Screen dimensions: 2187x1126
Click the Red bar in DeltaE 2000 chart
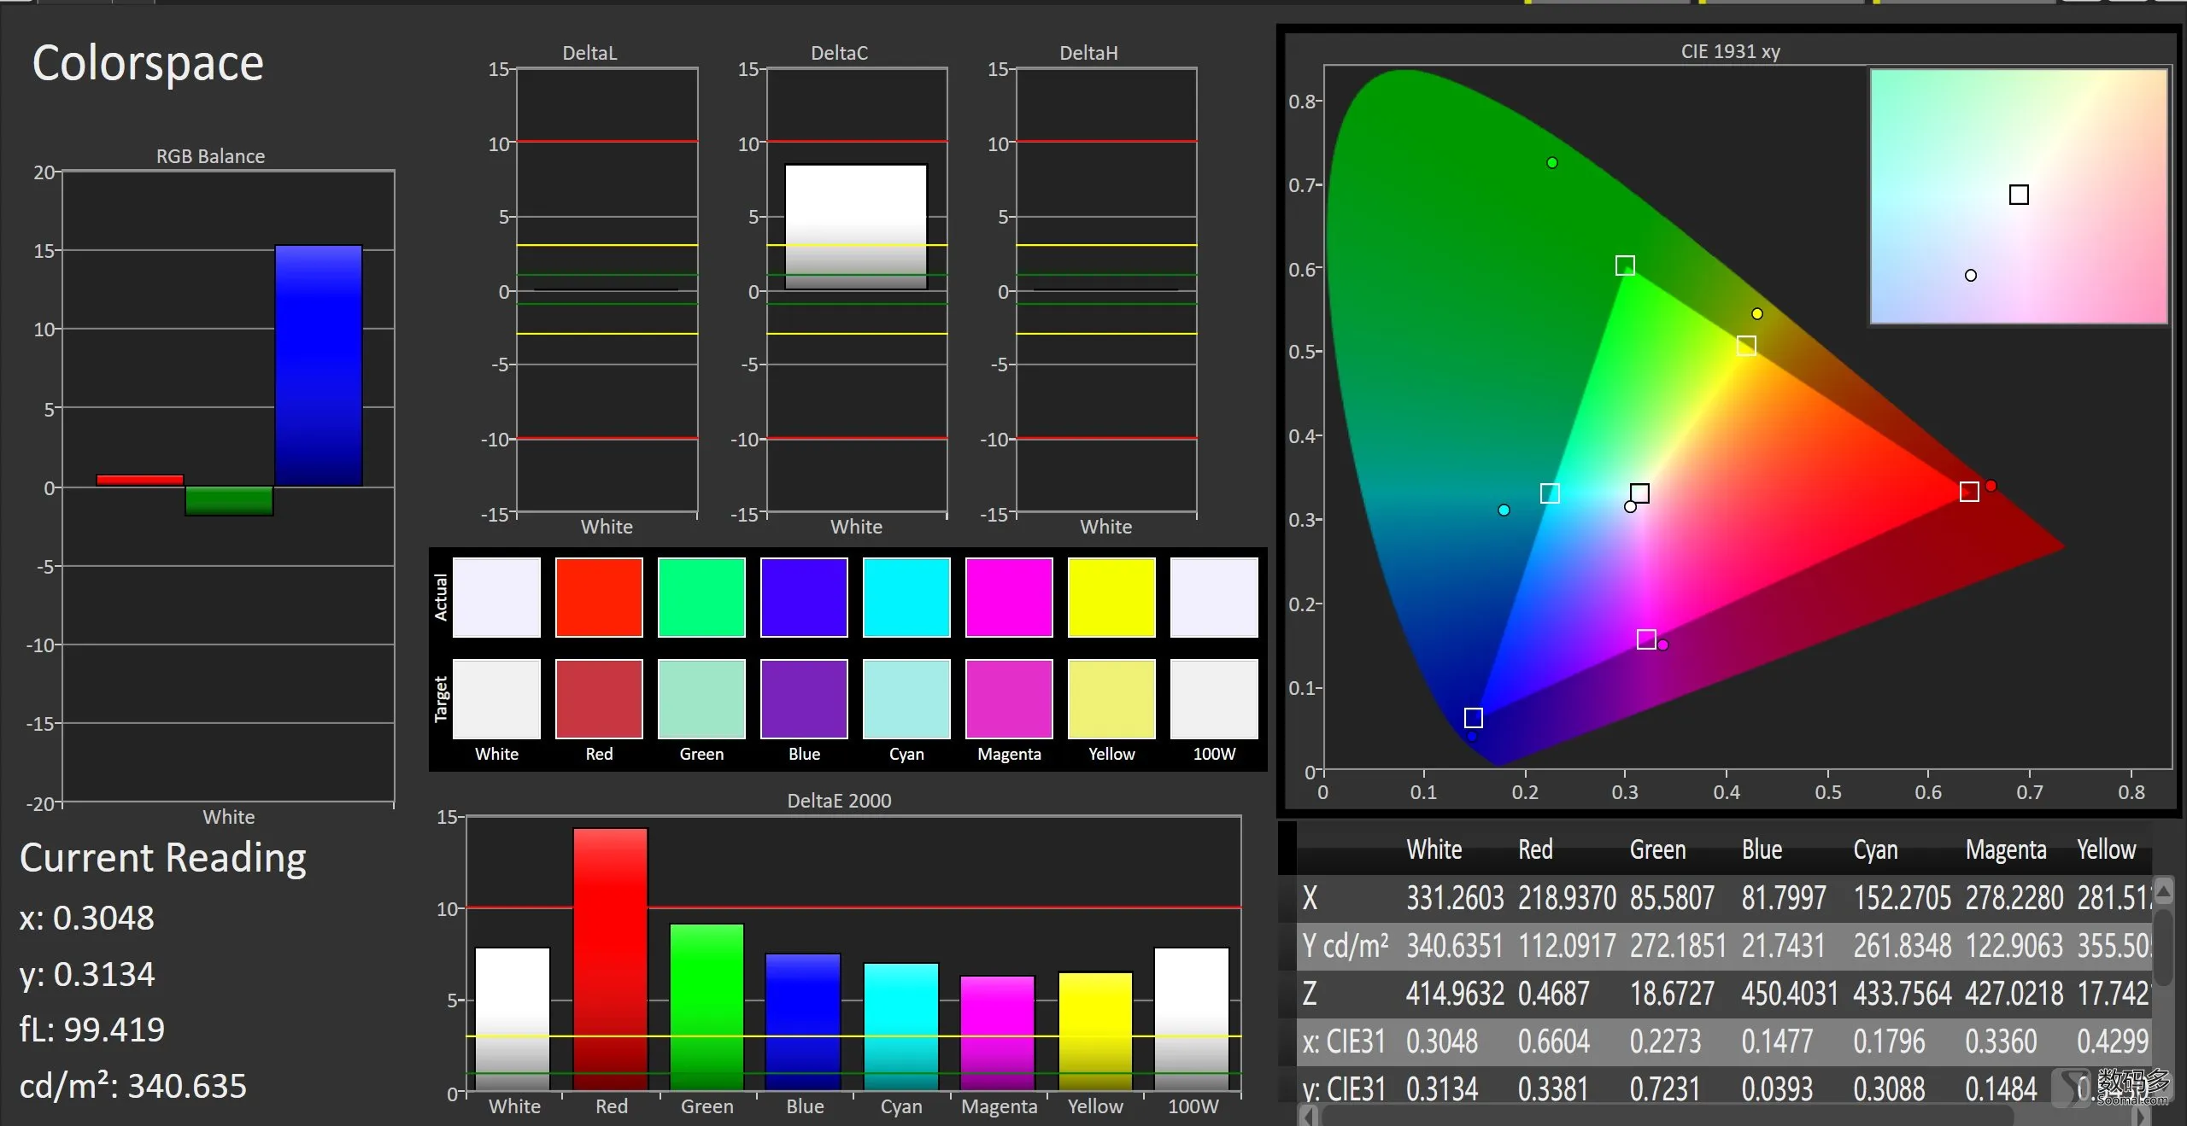pos(610,960)
